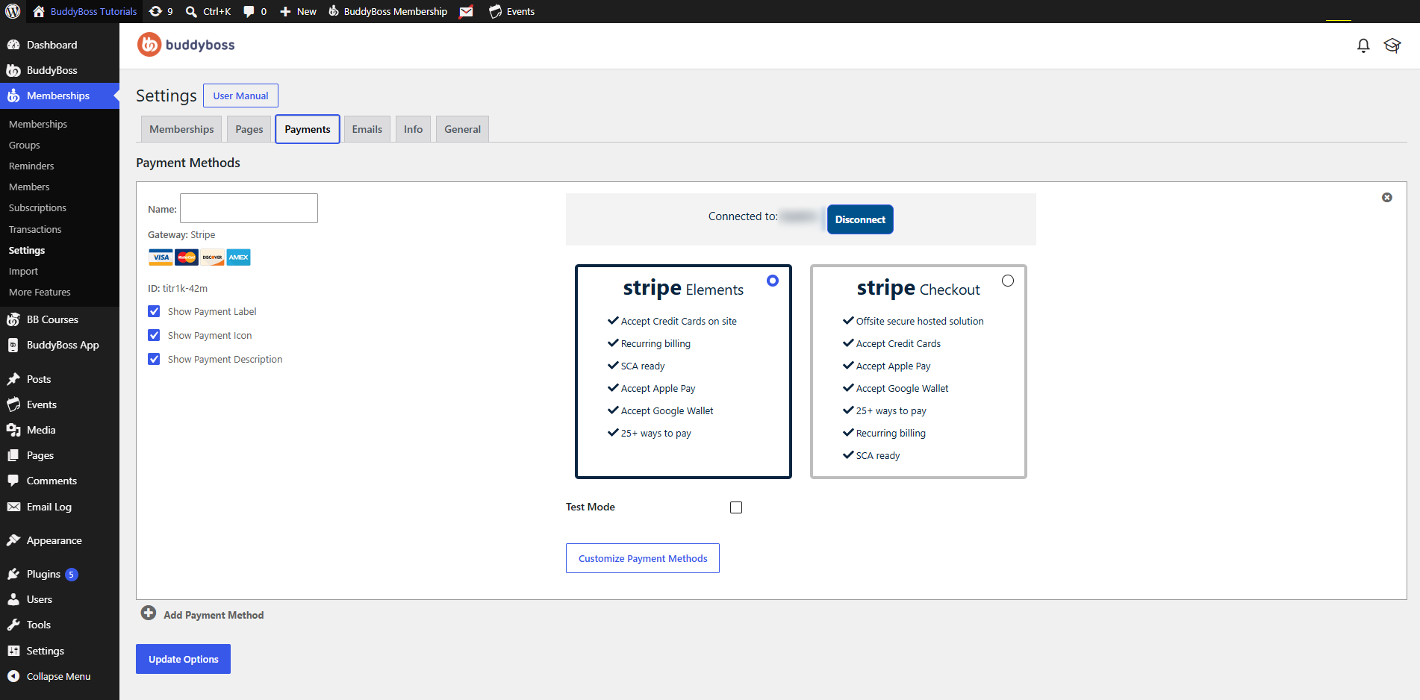Uncheck Show Payment Label
The image size is (1420, 700).
154,311
